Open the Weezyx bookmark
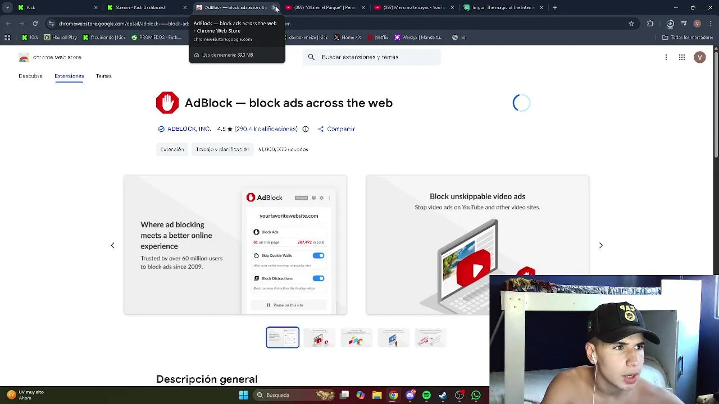Screen dimensions: 719x404 [x=419, y=38]
